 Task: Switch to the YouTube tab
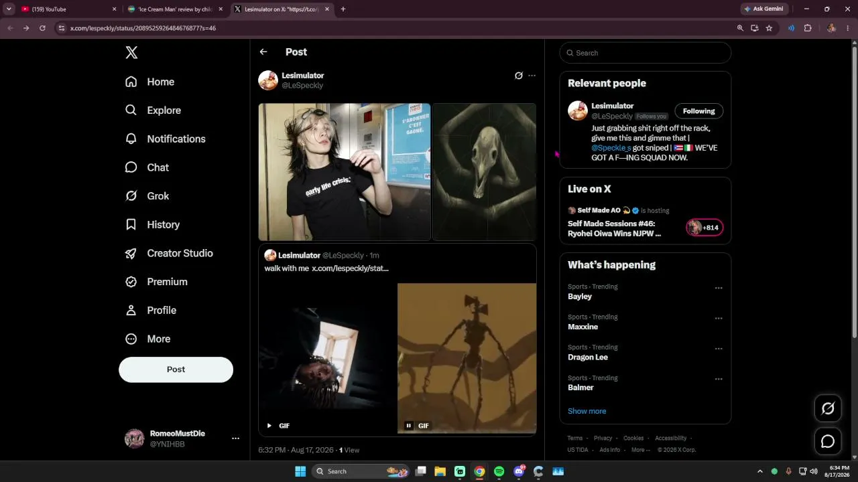(68, 9)
